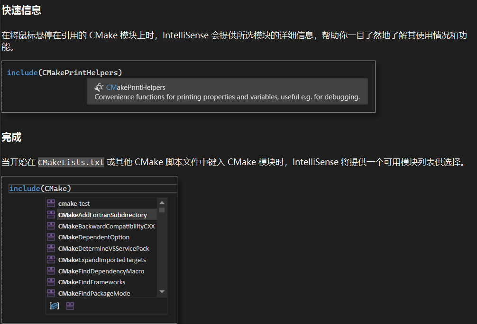Click the include(CMakePrintHelpers) code line
The height and width of the screenshot is (324, 477).
[64, 72]
